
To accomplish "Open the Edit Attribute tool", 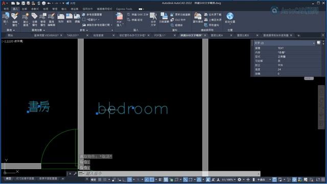I will 15,16.
